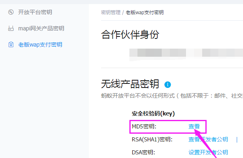Click the 老版wap支付密钥 sidebar icon

pos(11,45)
